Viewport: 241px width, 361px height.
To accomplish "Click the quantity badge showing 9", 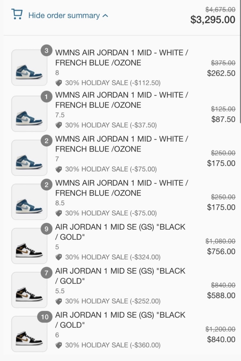I will [46, 229].
